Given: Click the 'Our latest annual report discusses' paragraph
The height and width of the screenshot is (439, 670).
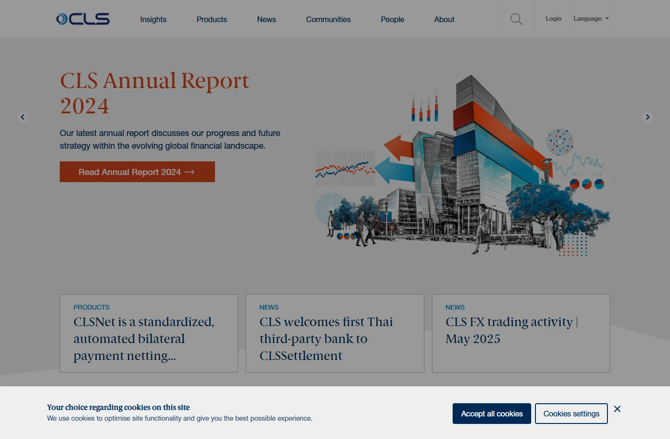Looking at the screenshot, I should 170,139.
